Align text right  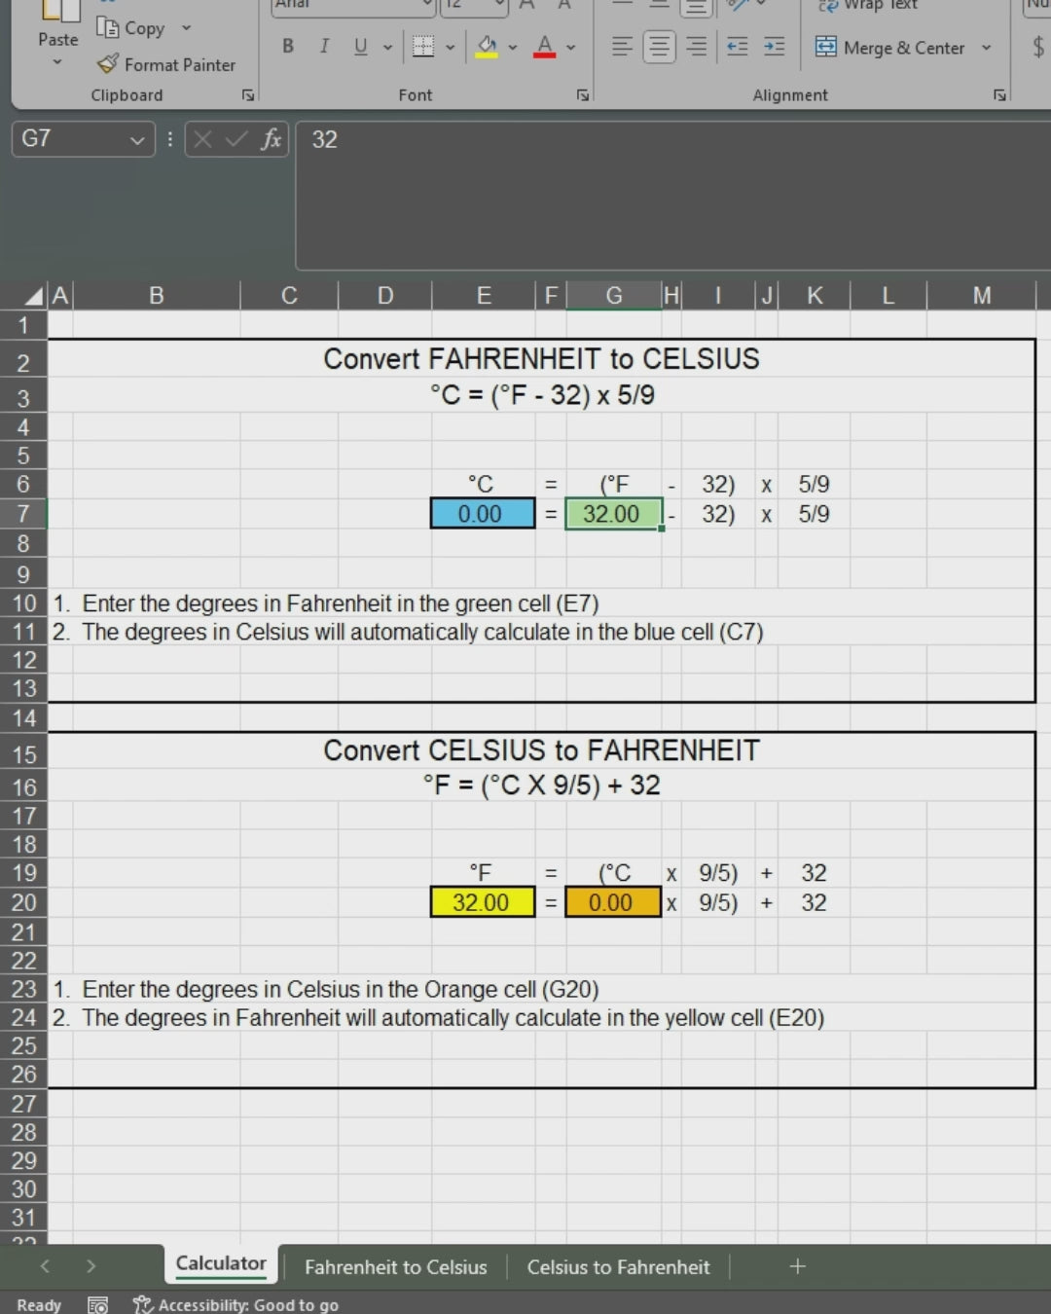(696, 47)
